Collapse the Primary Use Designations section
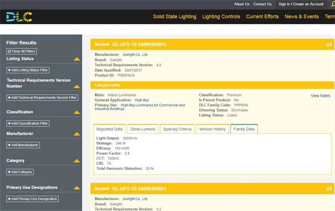This screenshot has height=211, width=335. coord(77,188)
